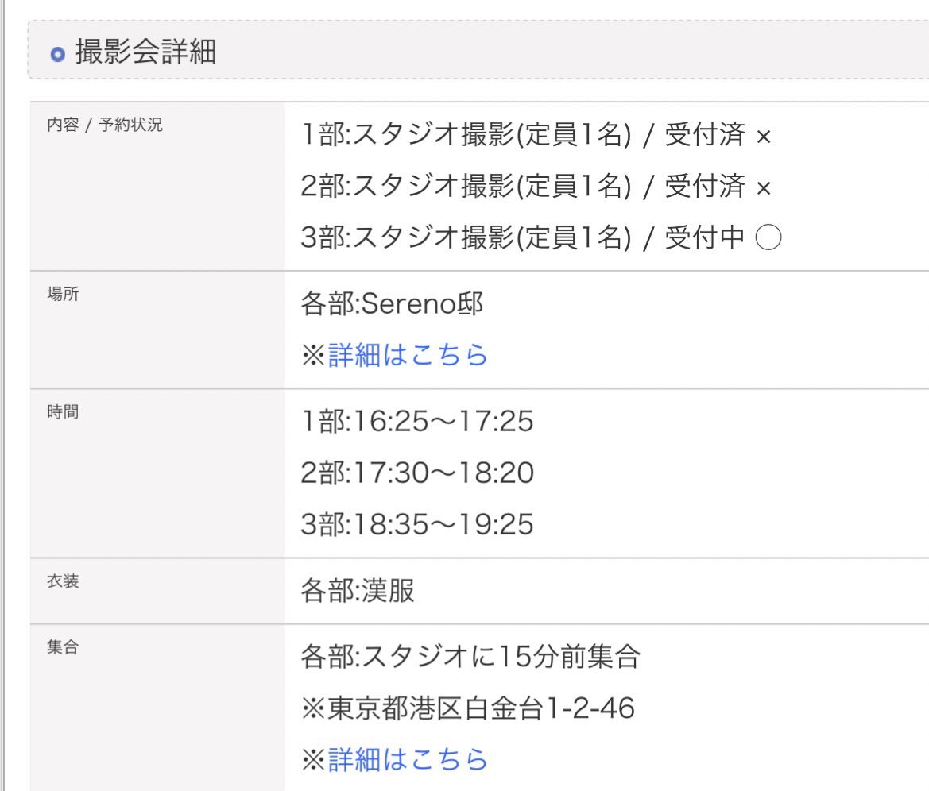Click the 2部 17:30〜18:20 time entry
This screenshot has height=791, width=929.
tap(417, 473)
